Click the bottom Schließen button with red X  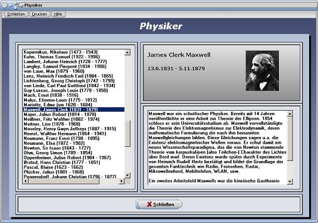[159, 205]
